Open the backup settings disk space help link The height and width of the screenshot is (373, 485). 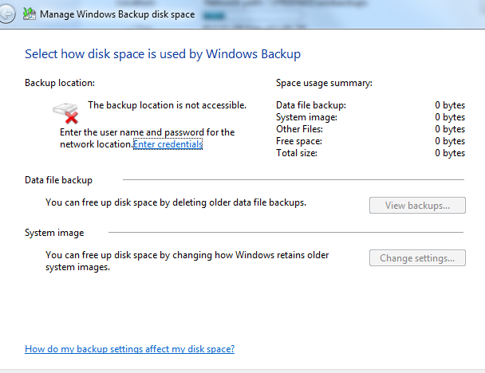click(x=129, y=349)
